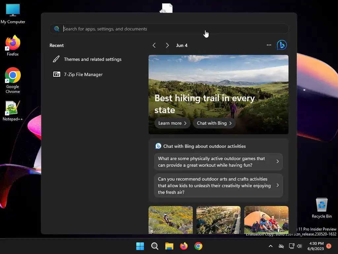Expand chevron on outdoor games suggestion
338x254 pixels.
[x=278, y=161]
